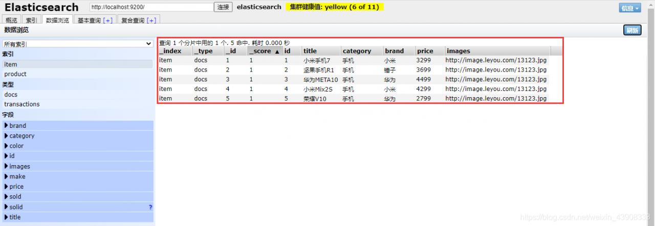Open the 信息 dropdown menu

(629, 8)
